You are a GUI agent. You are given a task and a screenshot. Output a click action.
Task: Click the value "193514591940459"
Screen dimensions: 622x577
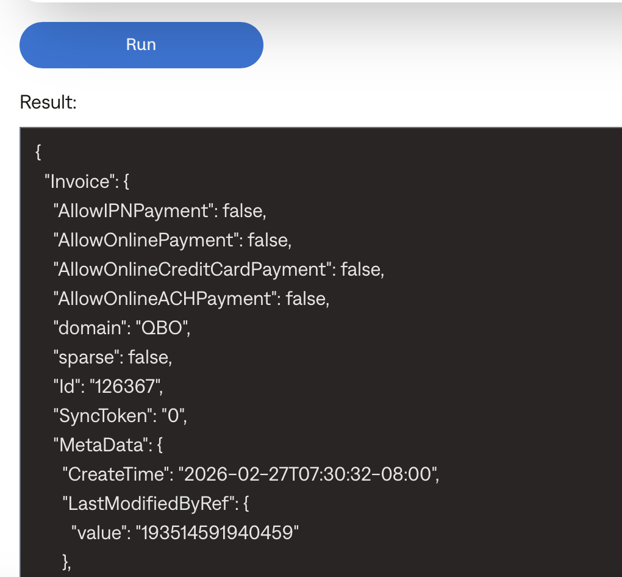pyautogui.click(x=220, y=533)
